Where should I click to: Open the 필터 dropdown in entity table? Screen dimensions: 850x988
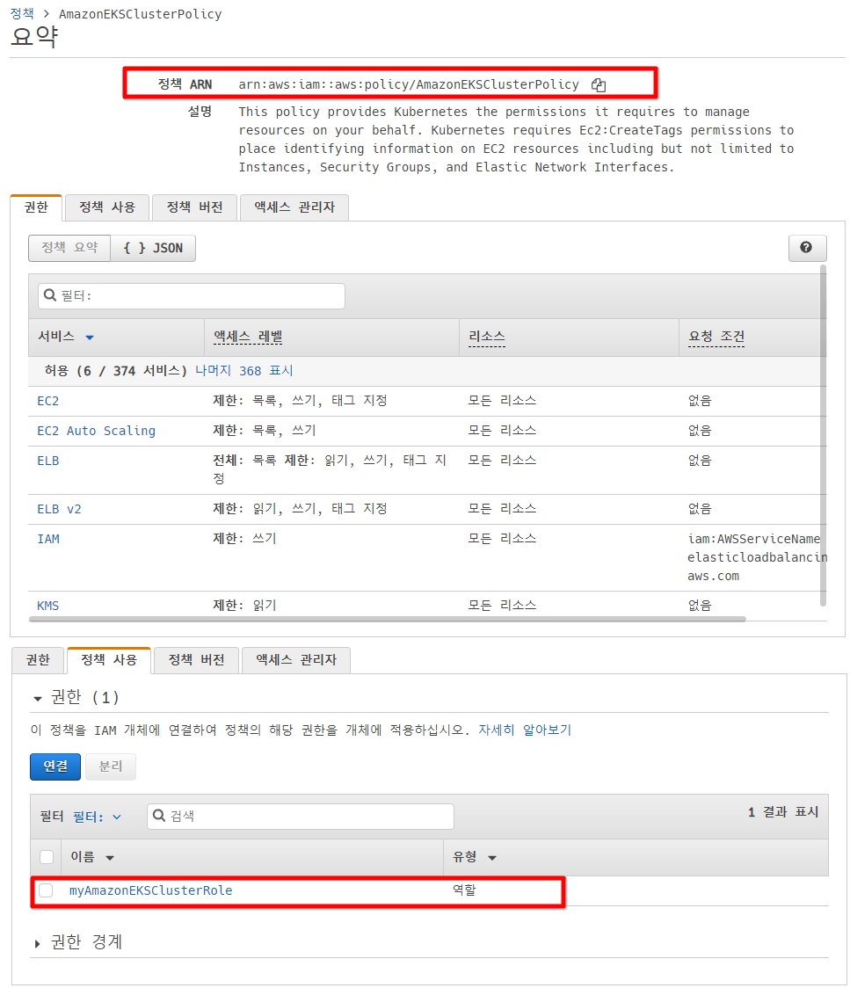click(97, 817)
